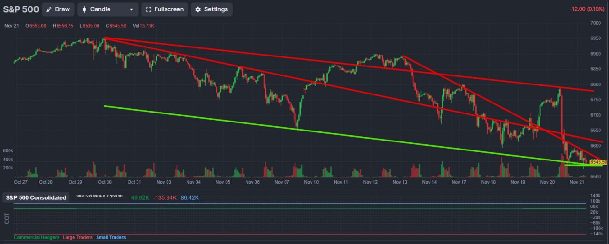The height and width of the screenshot is (244, 609).
Task: Toggle the Small Traders legend series
Action: [x=111, y=237]
